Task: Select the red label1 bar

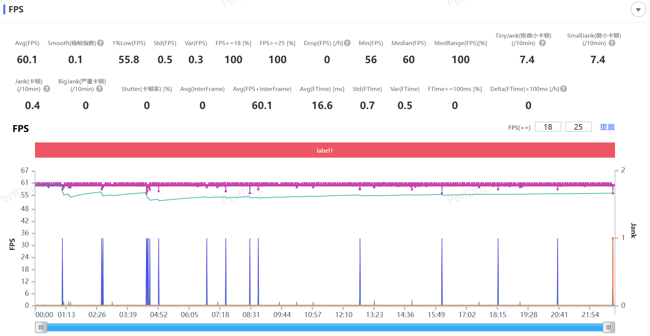Action: [325, 150]
